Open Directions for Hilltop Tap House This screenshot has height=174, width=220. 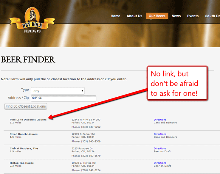pos(160,163)
